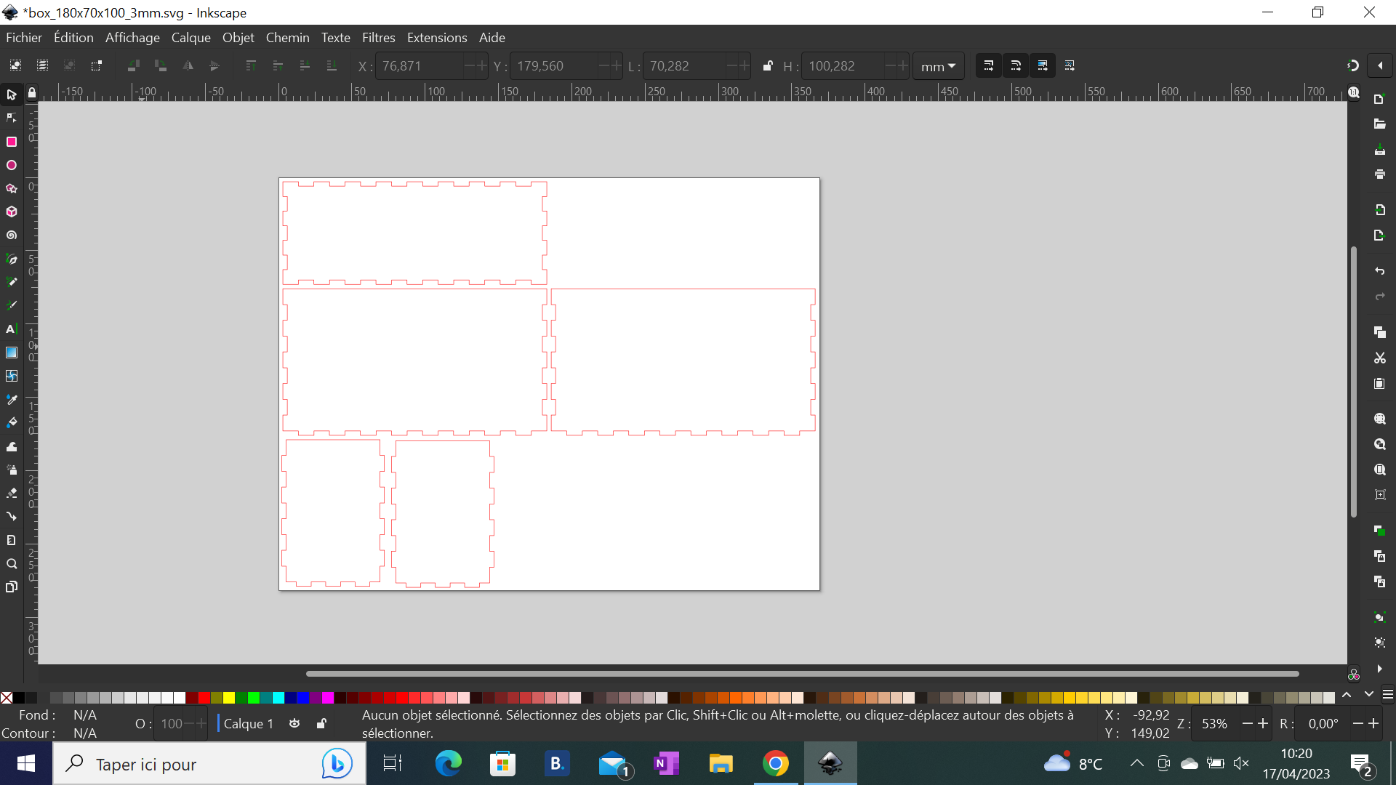Click the Undo arrow icon
The width and height of the screenshot is (1396, 785).
click(x=1379, y=271)
